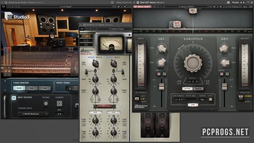The height and width of the screenshot is (143, 254).
Task: Select MS mode in REDD plugin
Action: pos(86,45)
